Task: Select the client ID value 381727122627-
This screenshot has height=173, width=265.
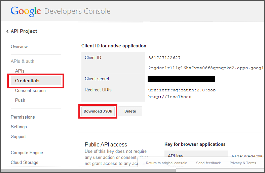Action: click(165, 58)
